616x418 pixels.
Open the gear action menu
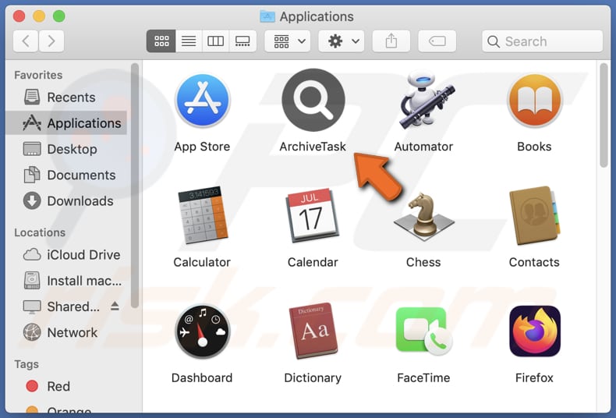click(342, 41)
